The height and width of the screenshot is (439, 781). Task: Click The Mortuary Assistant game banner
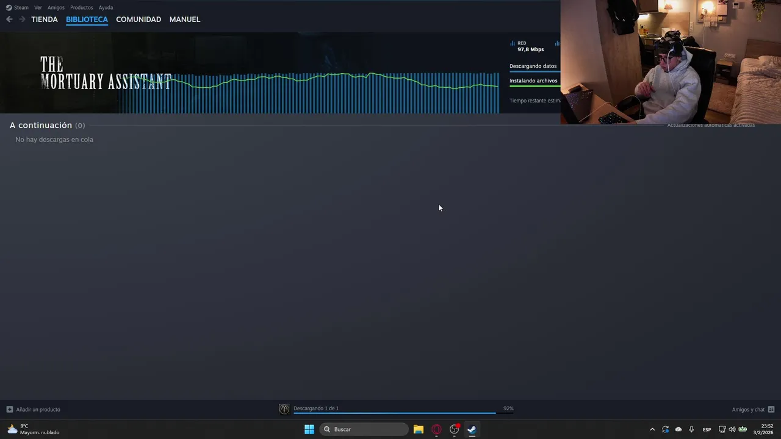click(105, 73)
